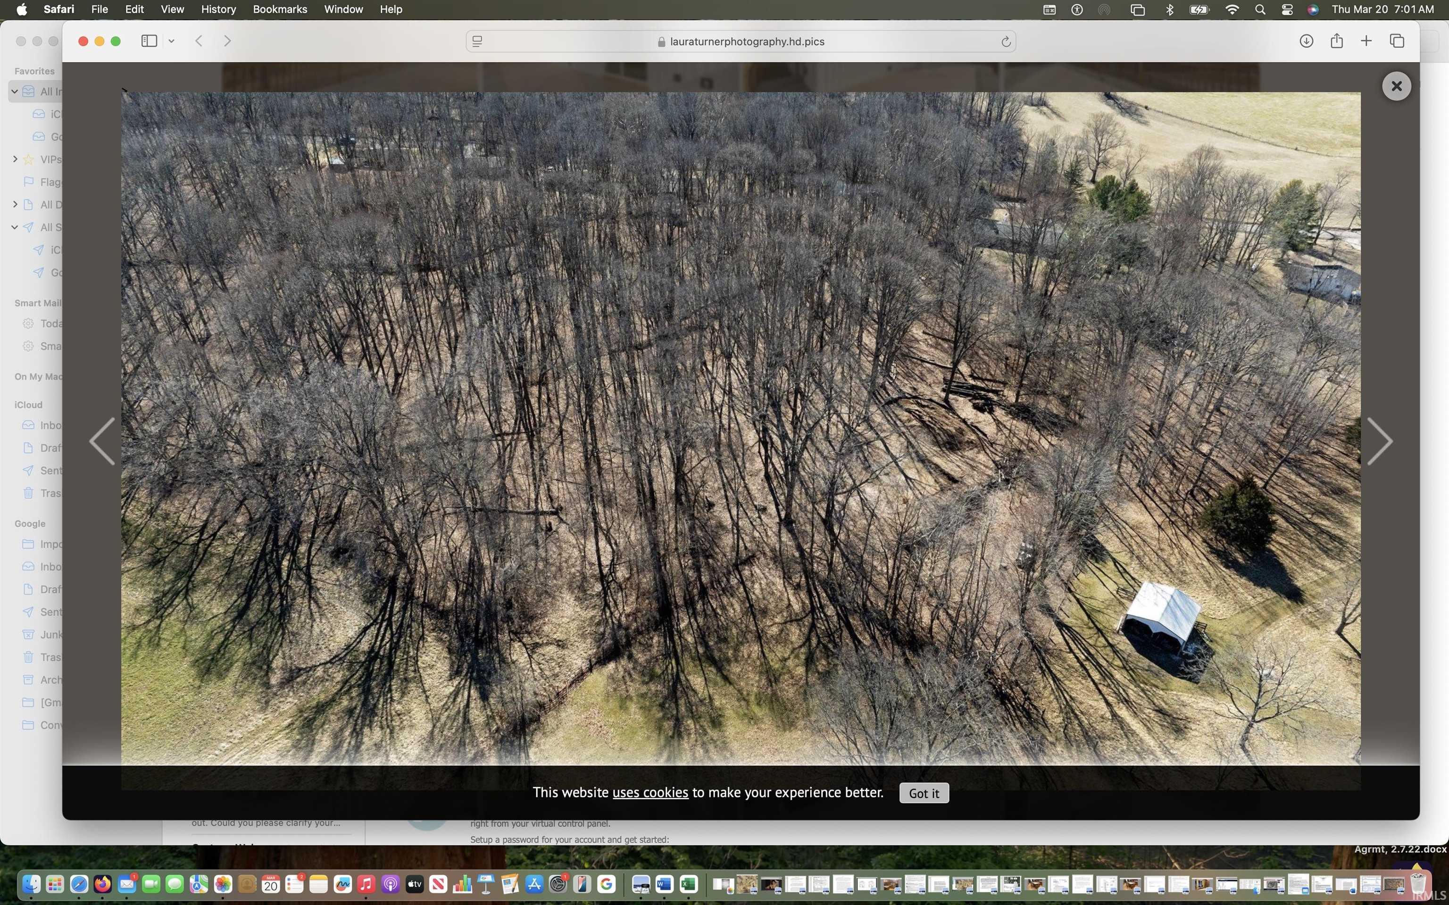Click the page reader/settings icon in address bar

tap(477, 42)
